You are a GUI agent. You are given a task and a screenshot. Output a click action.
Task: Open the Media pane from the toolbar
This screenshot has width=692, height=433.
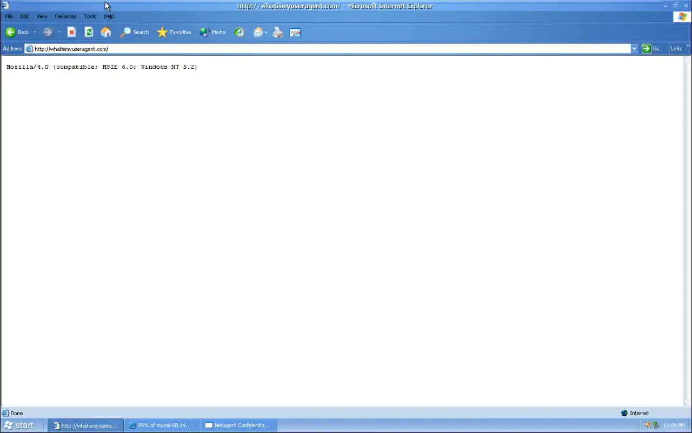coord(212,32)
